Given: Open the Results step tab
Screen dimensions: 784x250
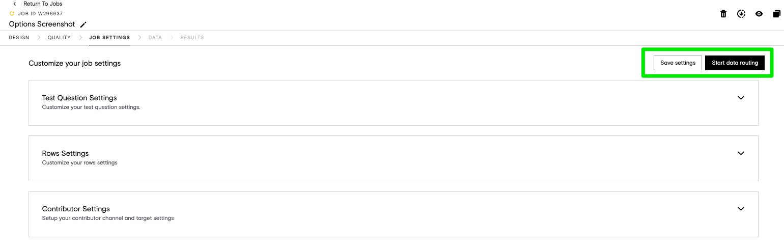Looking at the screenshot, I should point(192,38).
